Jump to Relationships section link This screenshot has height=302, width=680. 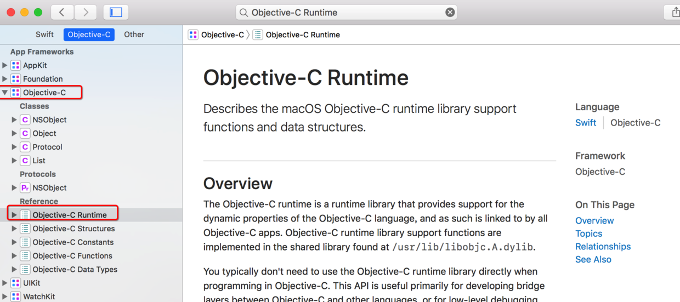tap(603, 247)
